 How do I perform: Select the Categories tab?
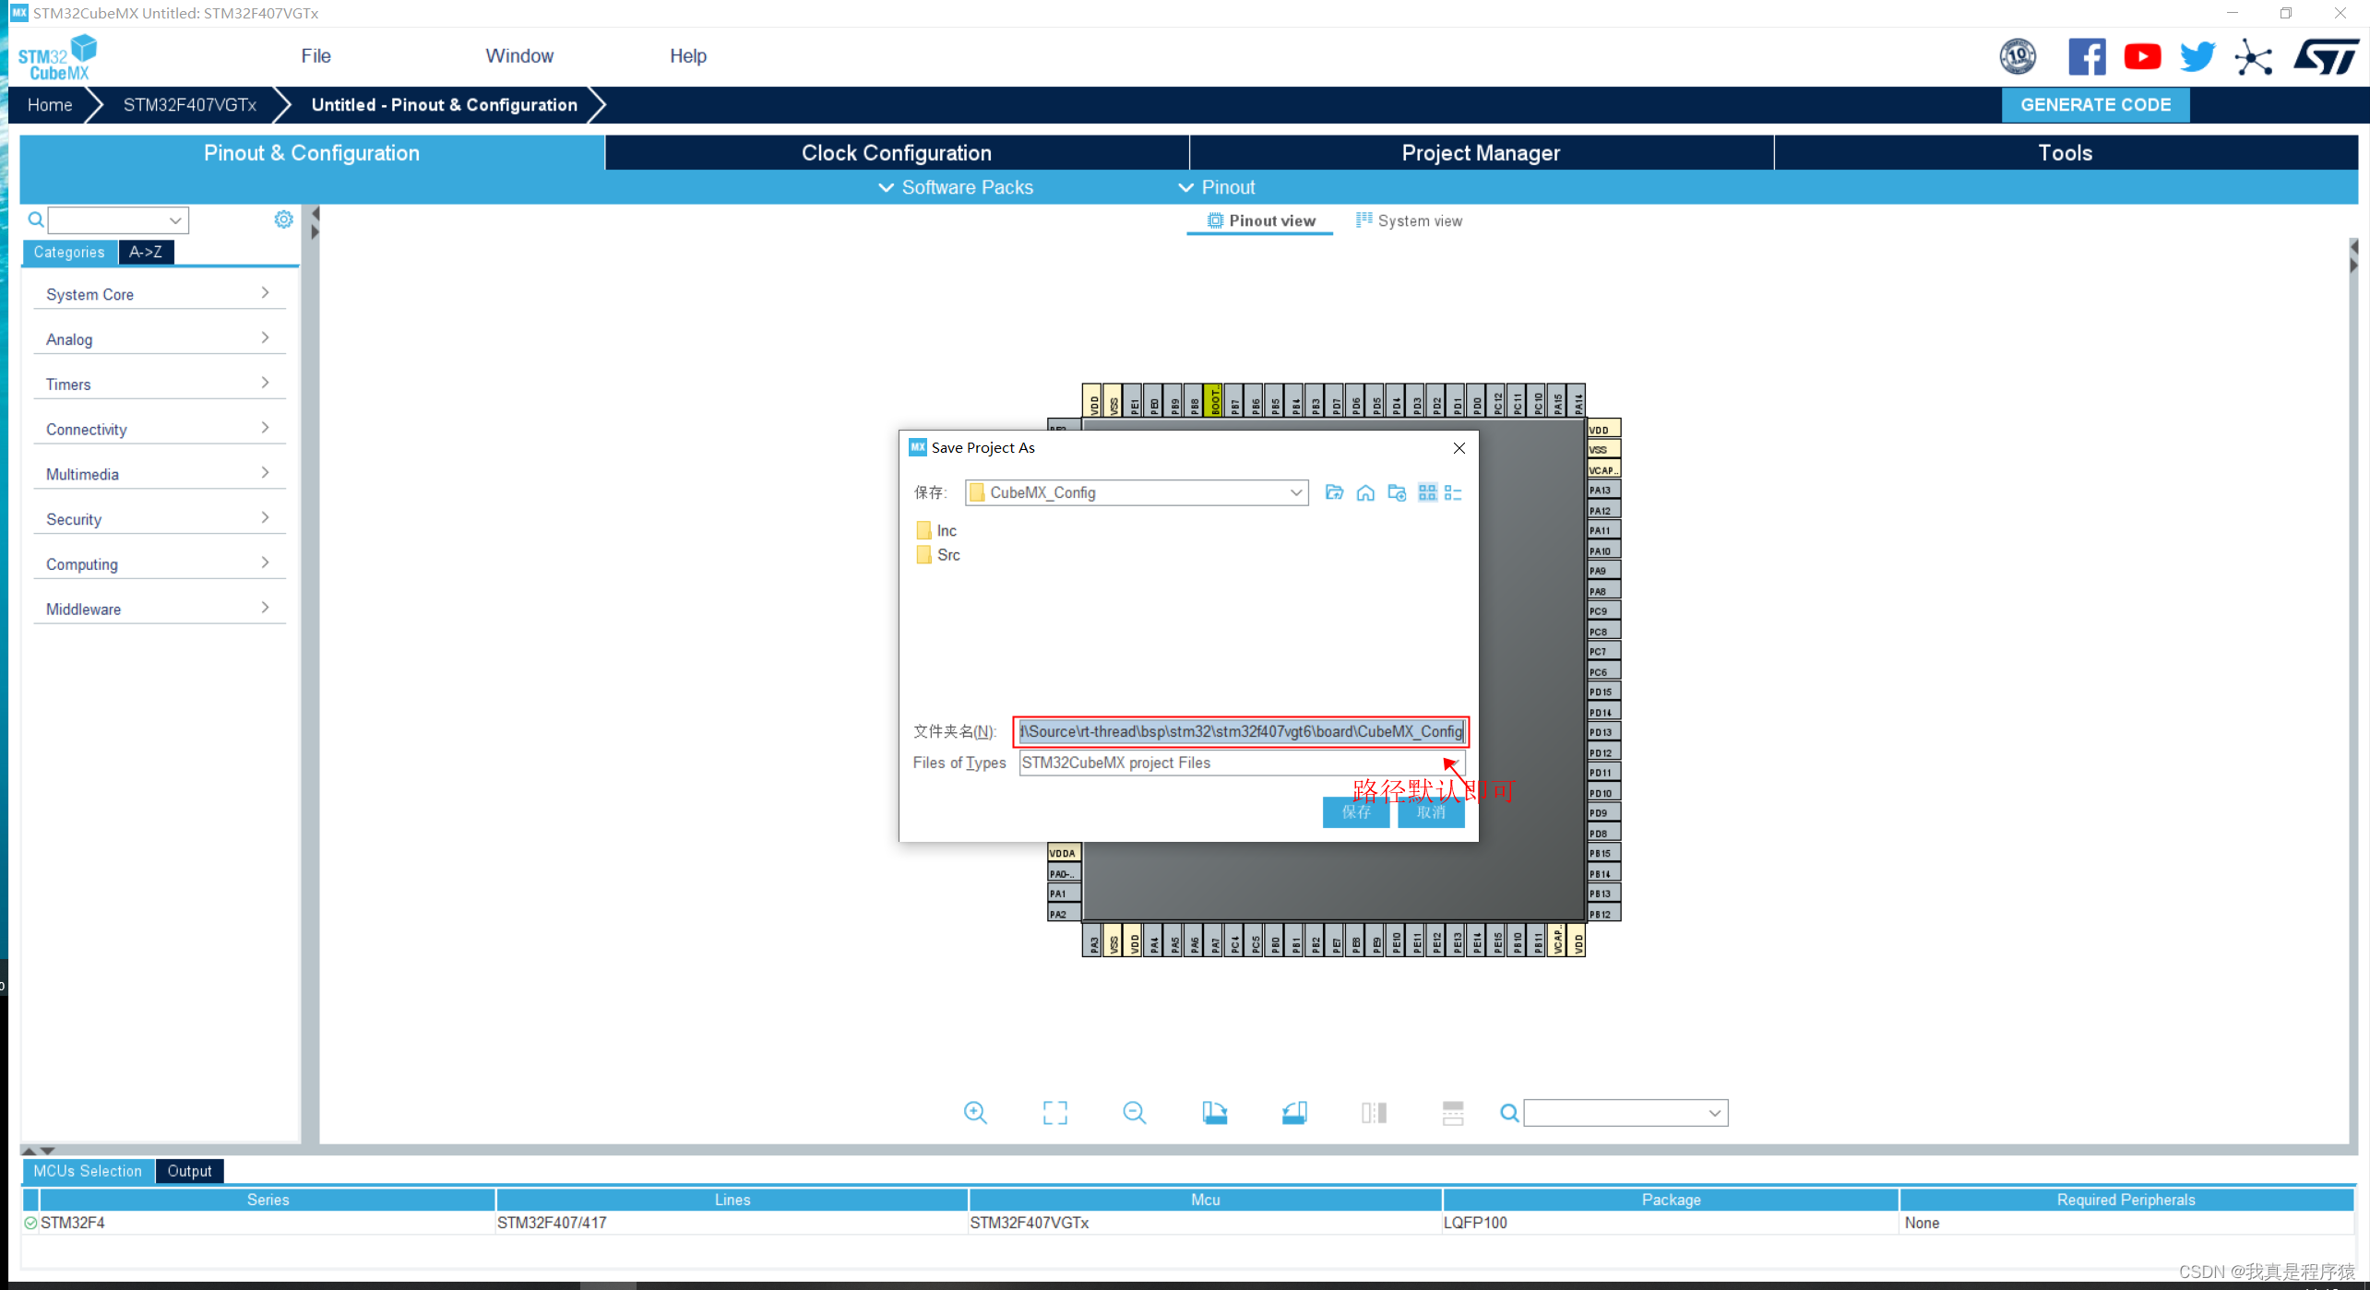point(69,252)
